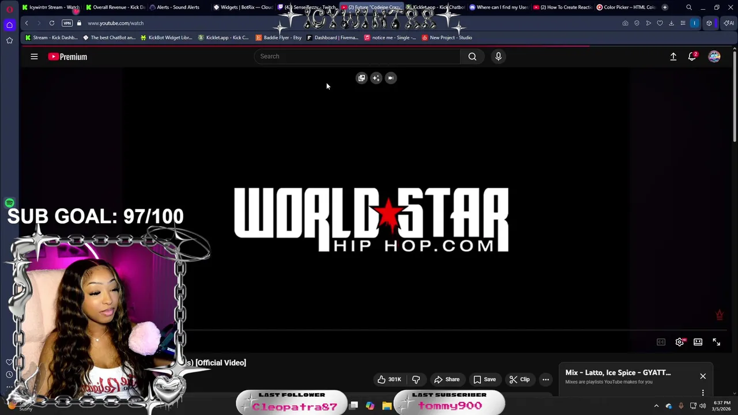Image resolution: width=738 pixels, height=415 pixels.
Task: Open the YouTube hamburger guide menu
Action: click(x=34, y=56)
